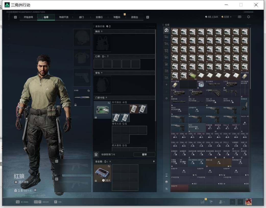Click the 管理 button for keycards
Screen dimensions: 266x208
(x=144, y=154)
